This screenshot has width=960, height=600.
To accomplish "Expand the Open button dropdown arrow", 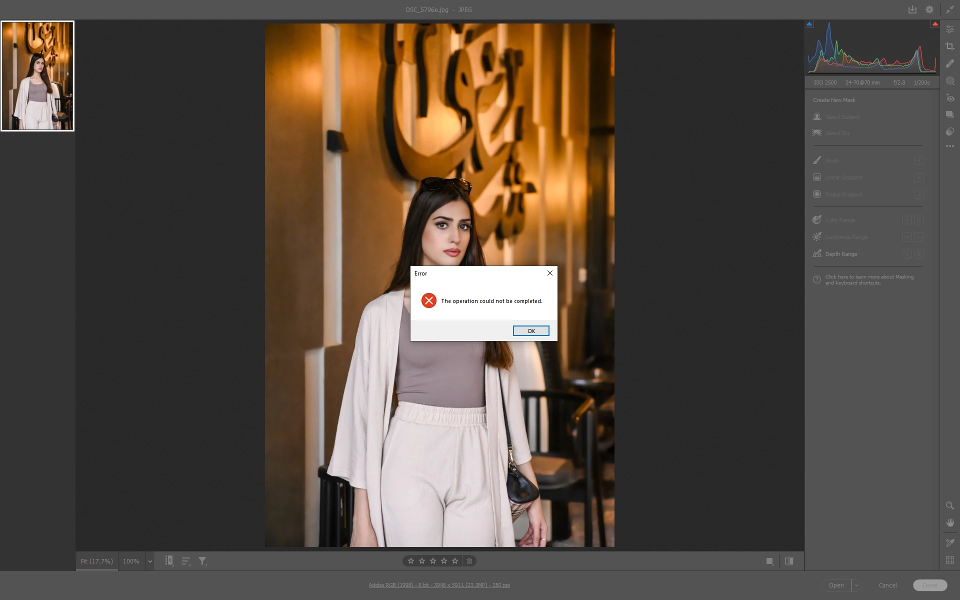I will [856, 585].
